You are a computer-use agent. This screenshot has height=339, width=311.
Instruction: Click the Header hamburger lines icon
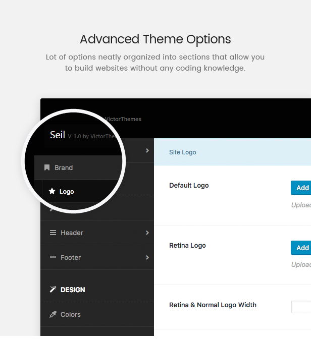(53, 233)
